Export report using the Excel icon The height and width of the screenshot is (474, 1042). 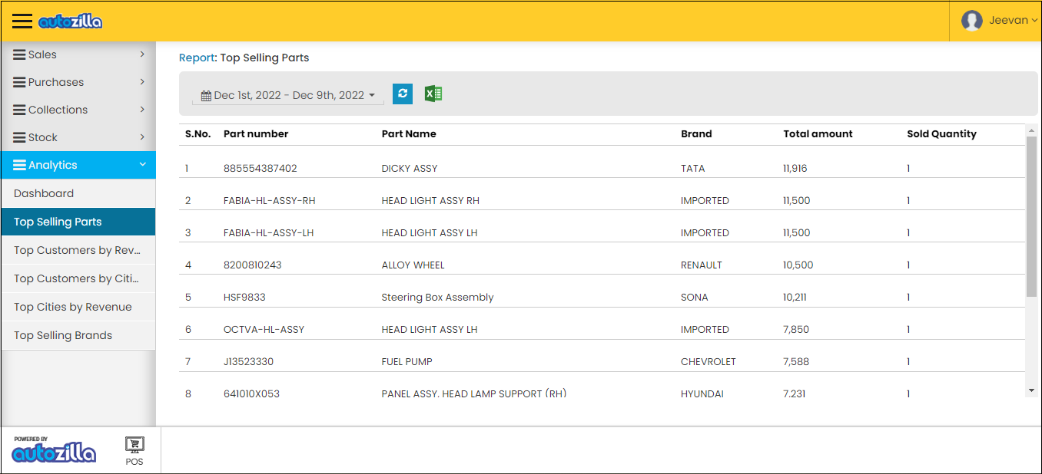pyautogui.click(x=433, y=94)
